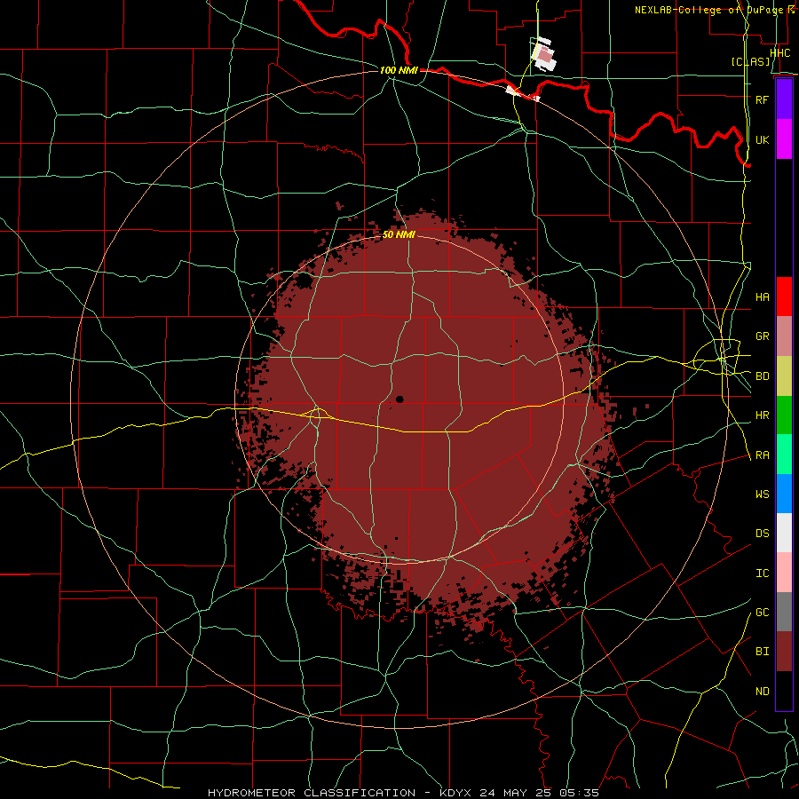Click the yellow BD legend color swatch
This screenshot has height=799, width=799.
pyautogui.click(x=784, y=376)
